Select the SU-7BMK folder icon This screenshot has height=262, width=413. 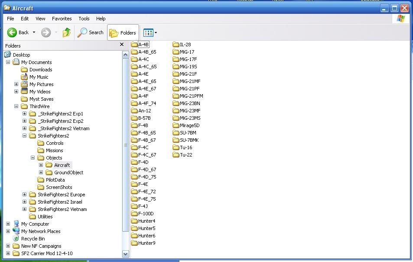tap(176, 140)
